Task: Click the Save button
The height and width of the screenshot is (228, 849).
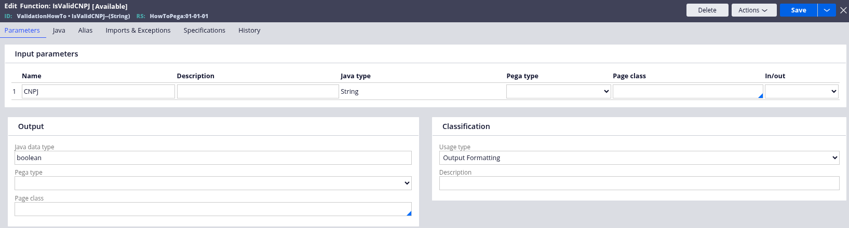Action: click(x=798, y=10)
